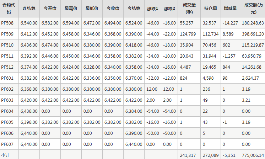265x159 pixels.
Task: Select PF508 opening price 6,582.00
Action: click(50, 23)
